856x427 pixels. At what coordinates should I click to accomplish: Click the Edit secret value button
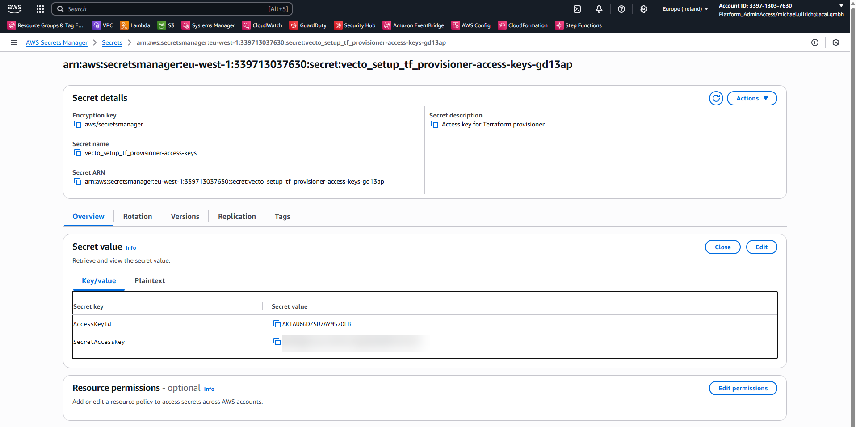pos(761,247)
